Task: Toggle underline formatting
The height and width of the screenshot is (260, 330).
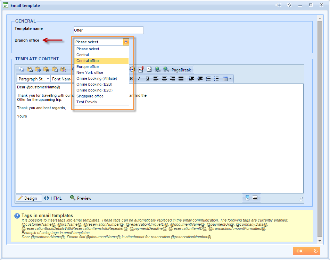Action: 148,79
